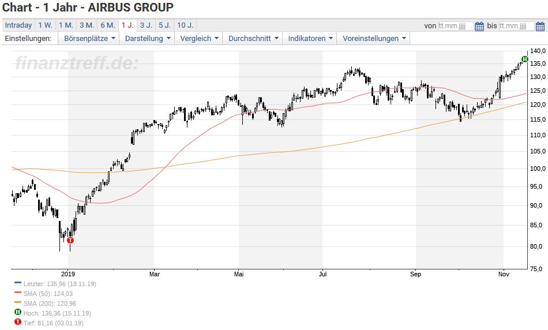
Task: Switch to the 5 J. time range
Action: tap(164, 25)
